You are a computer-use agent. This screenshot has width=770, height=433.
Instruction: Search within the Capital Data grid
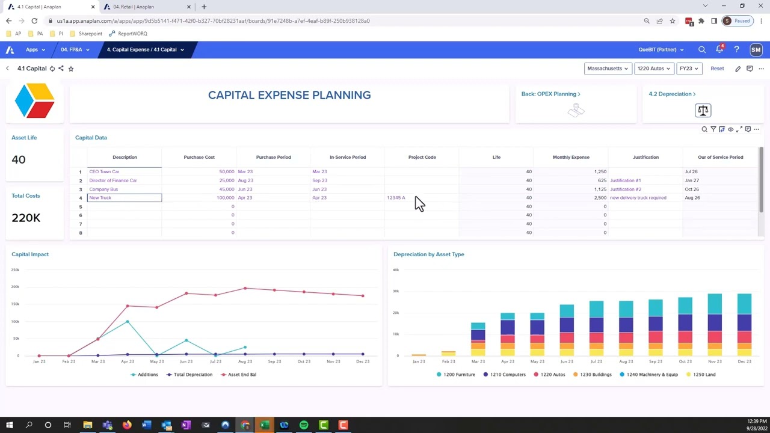pos(704,129)
